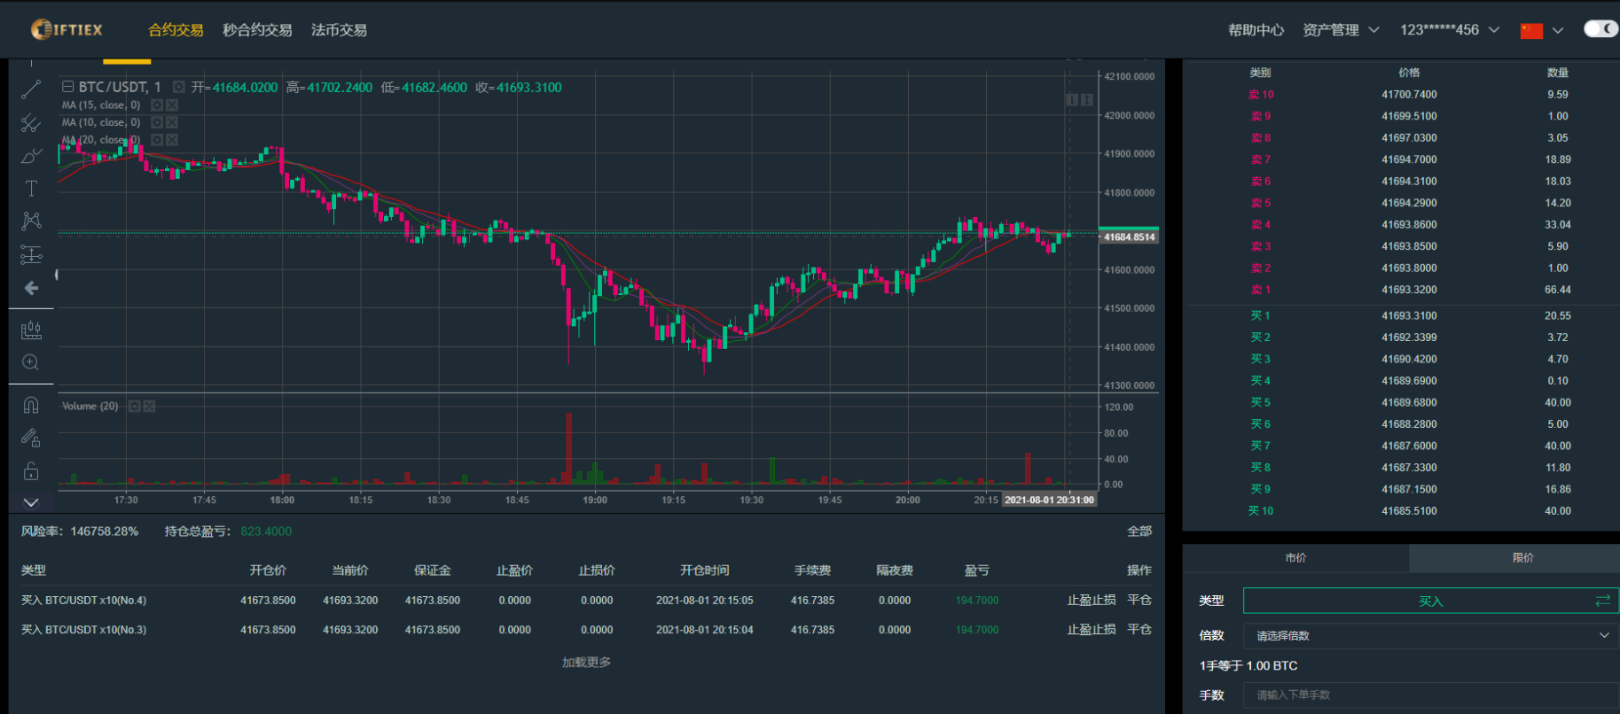
Task: Expand the language flag selector
Action: coord(1541,30)
